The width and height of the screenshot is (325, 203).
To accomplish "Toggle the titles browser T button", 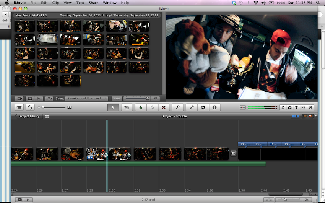I will click(297, 107).
